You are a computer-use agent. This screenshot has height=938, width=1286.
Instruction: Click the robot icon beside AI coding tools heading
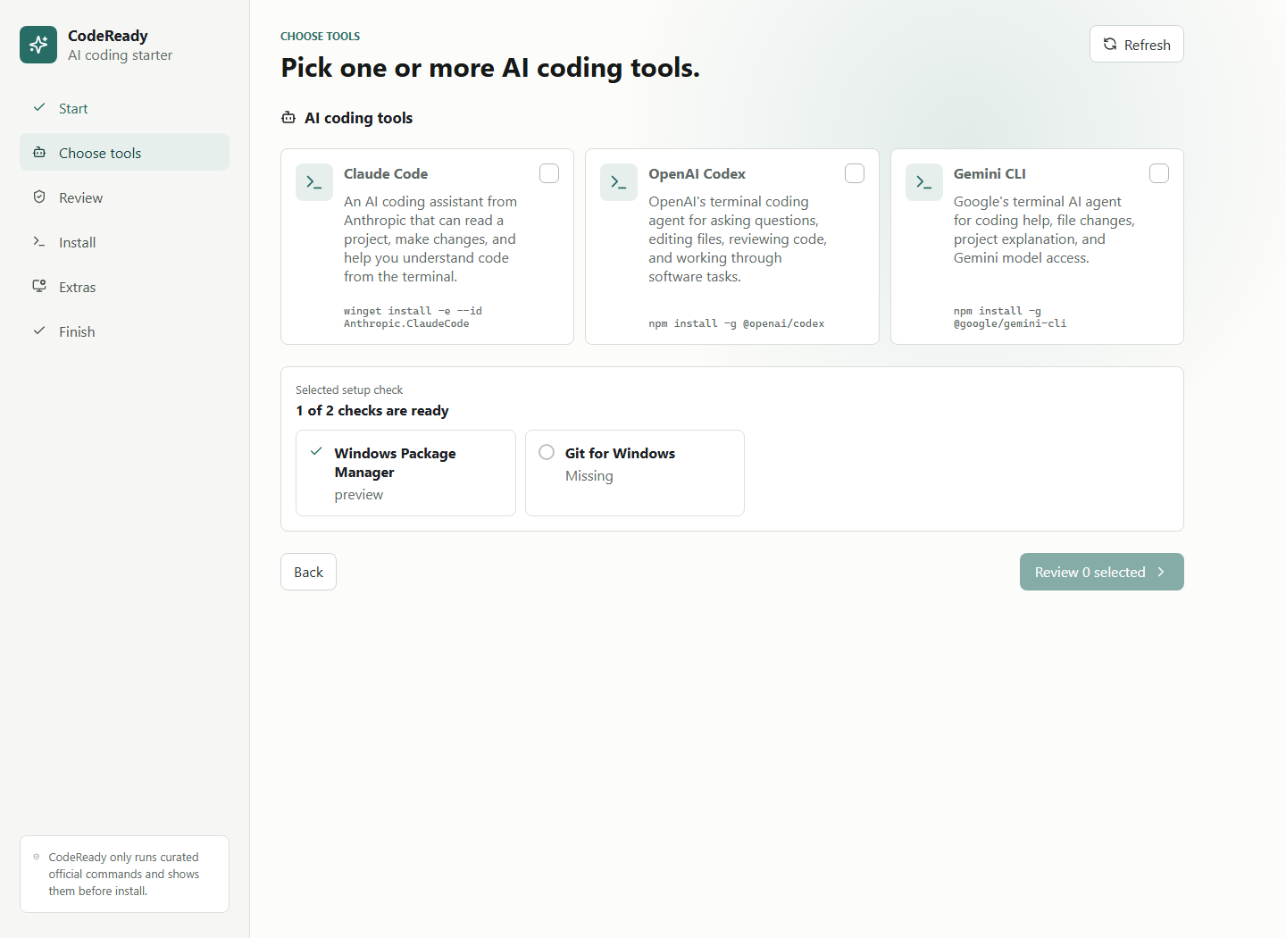point(288,117)
